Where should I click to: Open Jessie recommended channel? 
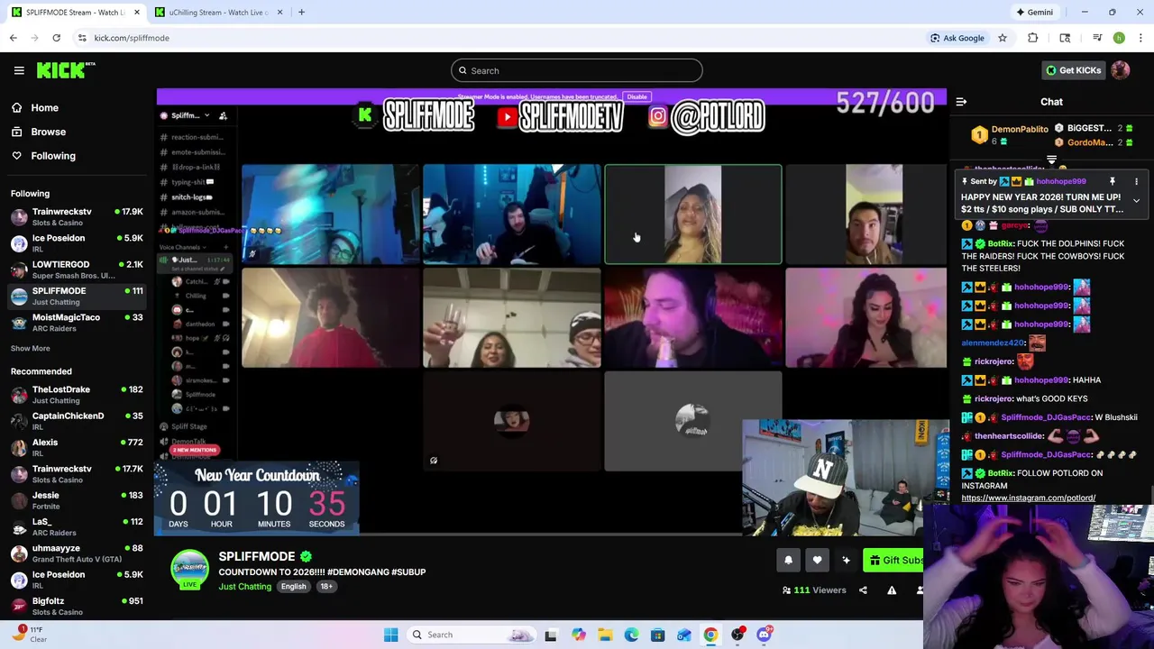point(78,500)
